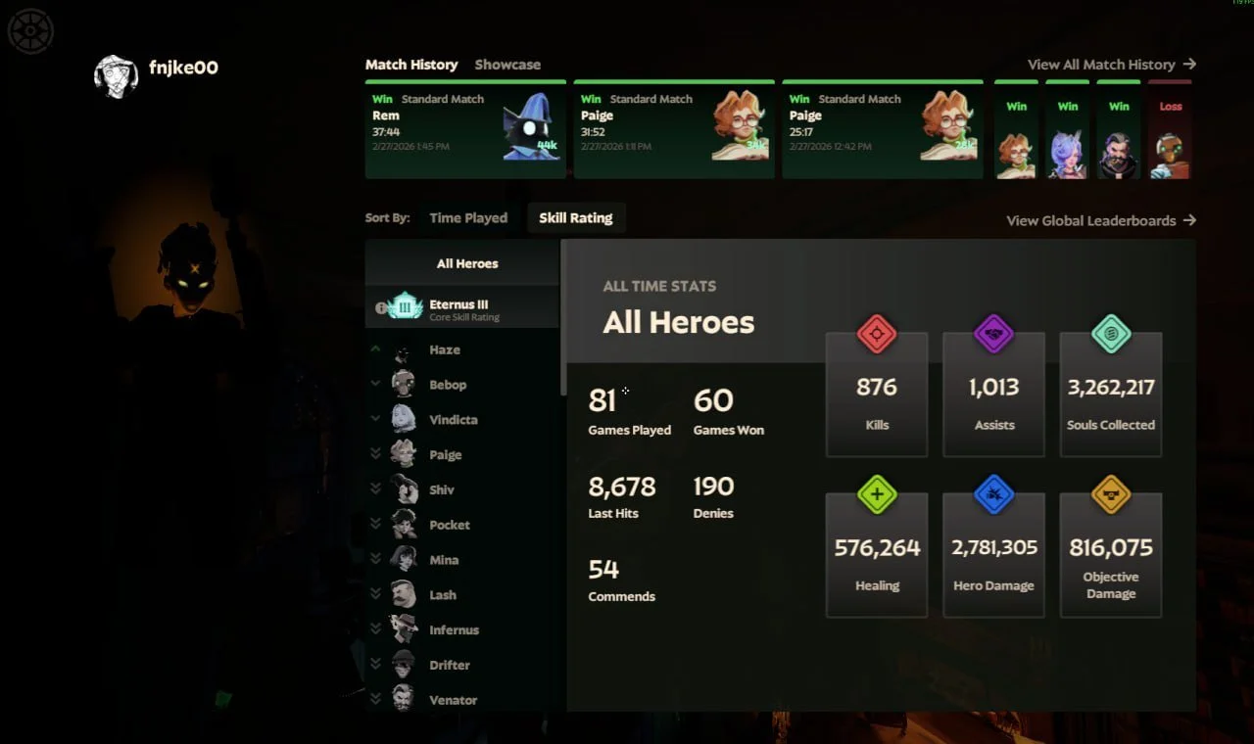
Task: Expand the Infernus hero row chevron
Action: coord(375,629)
